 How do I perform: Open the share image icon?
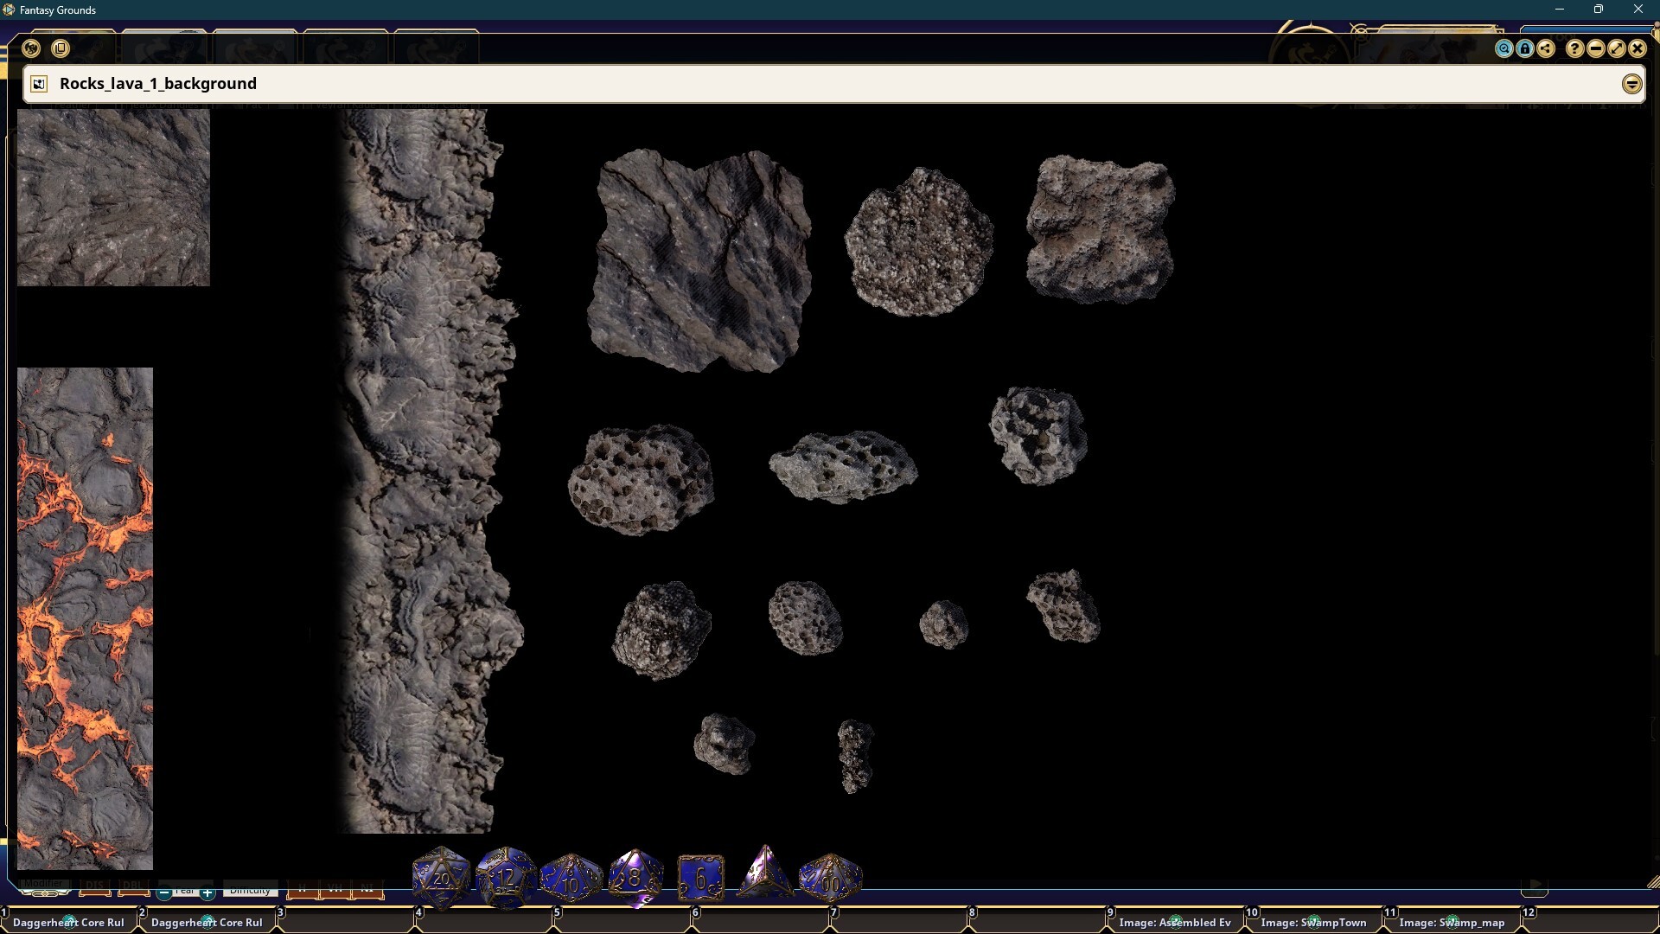tap(1546, 48)
